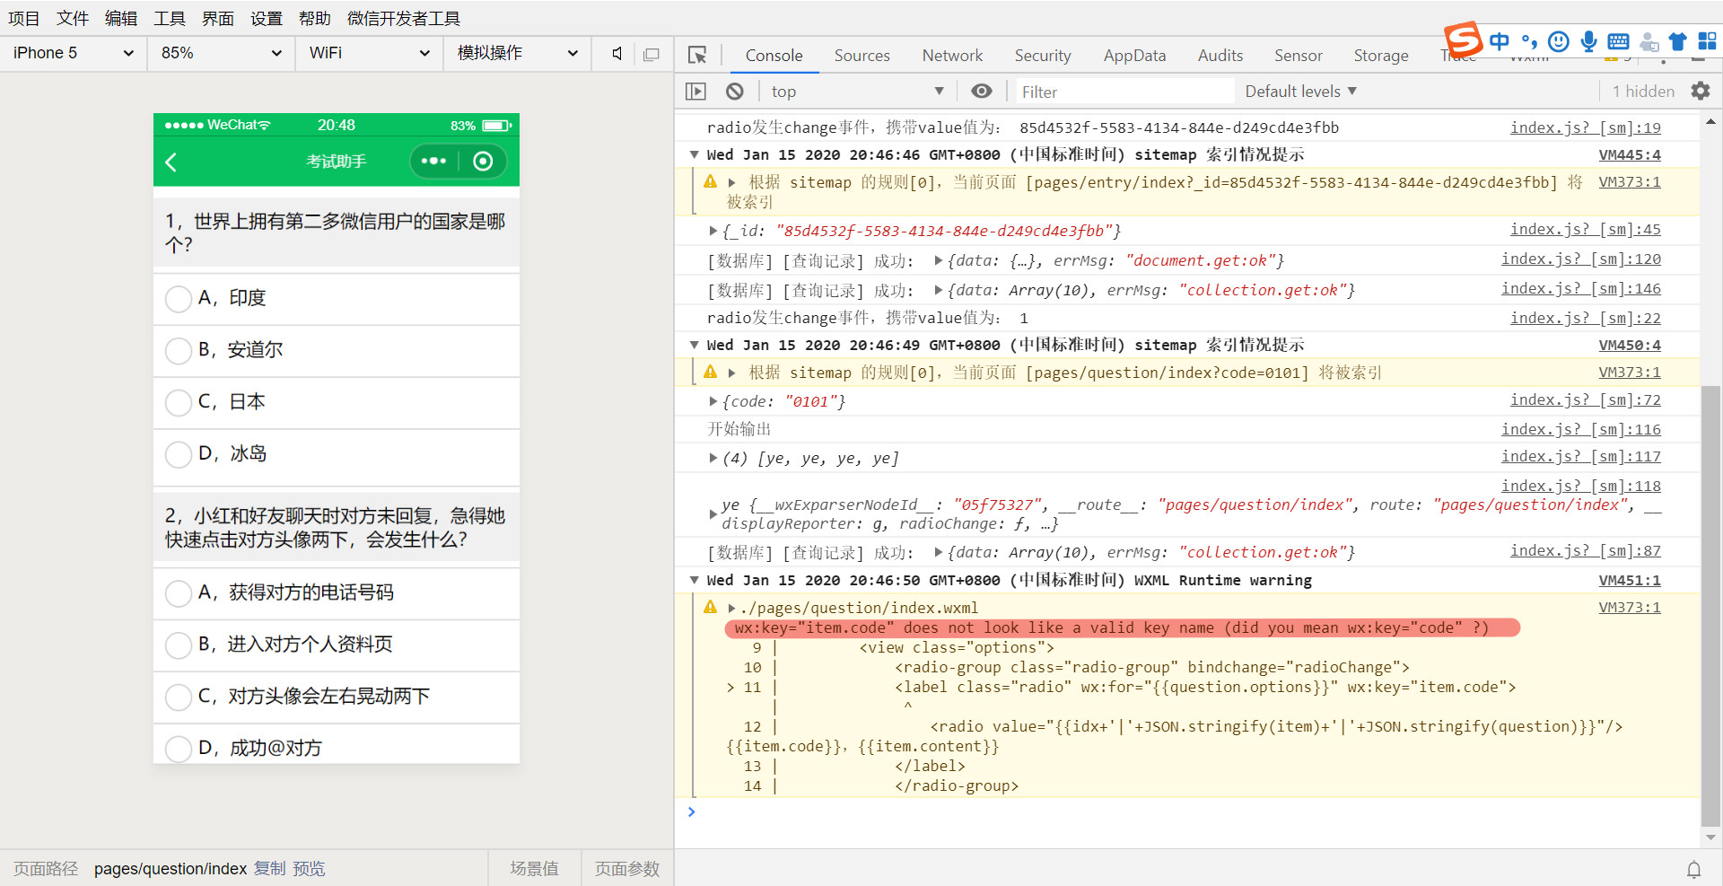The height and width of the screenshot is (886, 1723).
Task: Click console vertical scrollbar thumb
Action: pyautogui.click(x=1711, y=606)
